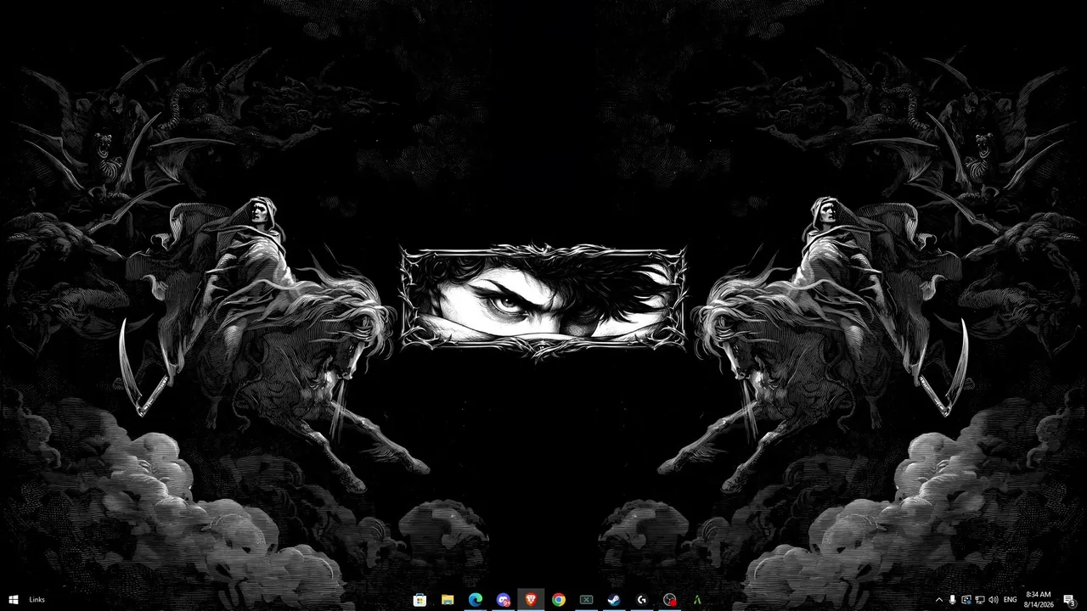Screen dimensions: 1087x611
Task: Switch to OBS Studio recording icon
Action: pyautogui.click(x=670, y=600)
